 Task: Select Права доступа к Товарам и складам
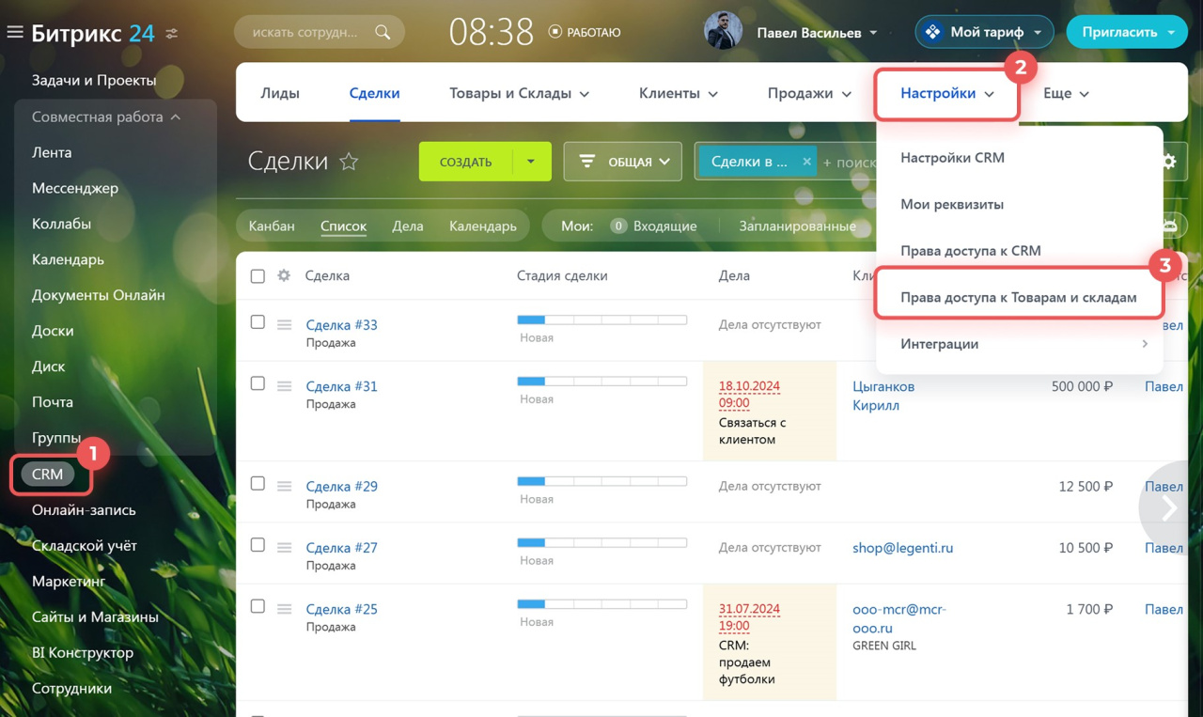[x=1018, y=297]
